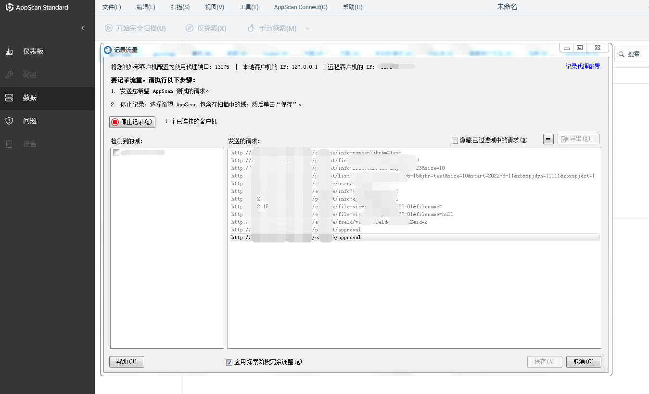
Task: Expand the manual explore dropdown arrow
Action: tap(308, 28)
